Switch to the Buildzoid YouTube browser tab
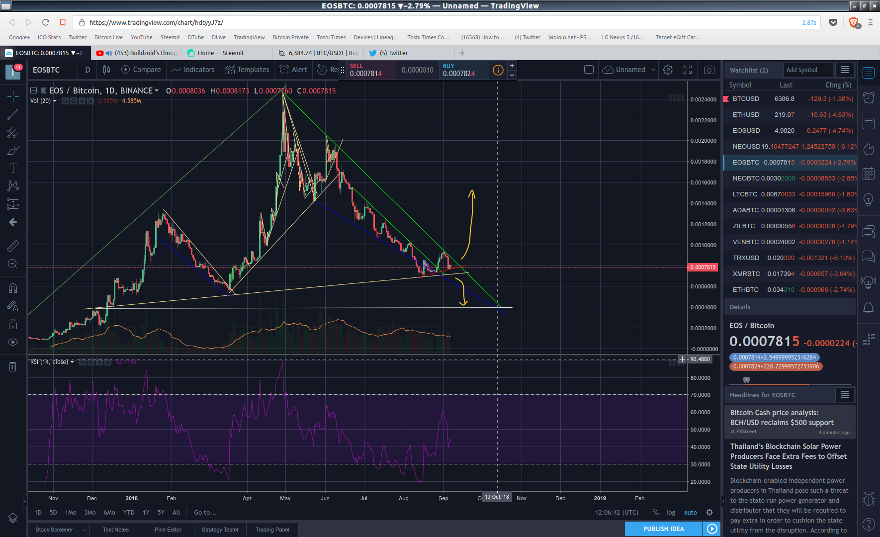Screen dimensions: 880x537 (137, 53)
